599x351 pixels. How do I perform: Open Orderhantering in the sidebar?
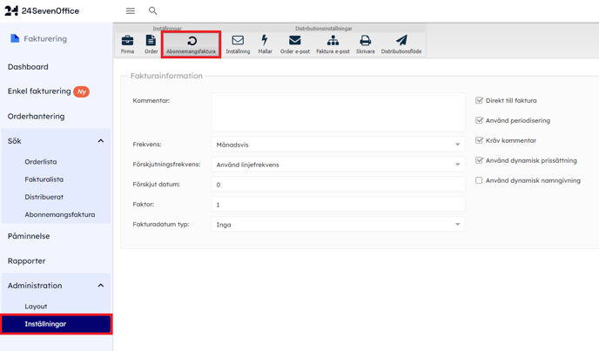coord(37,116)
